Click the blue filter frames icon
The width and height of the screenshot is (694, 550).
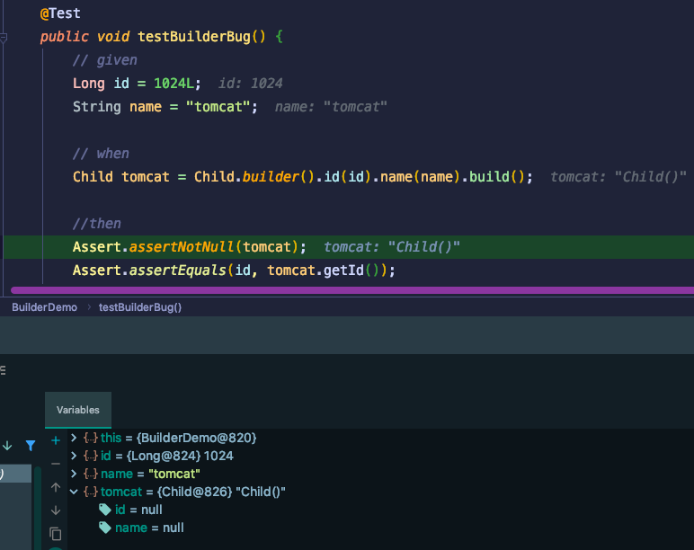pos(31,445)
